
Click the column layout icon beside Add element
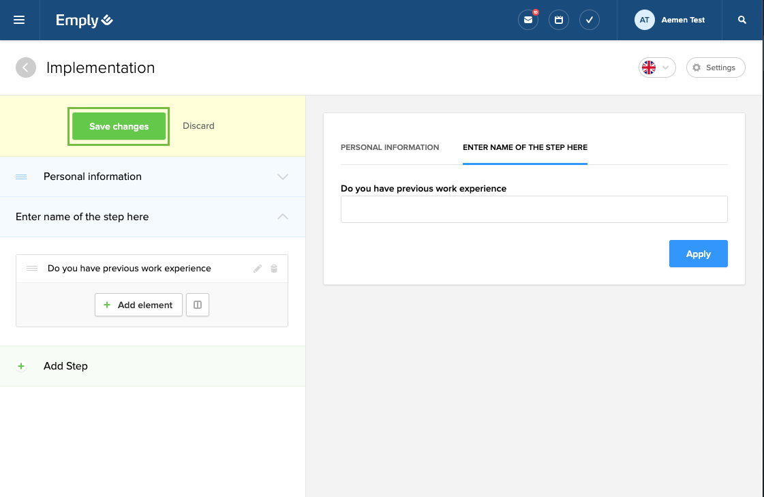tap(198, 305)
